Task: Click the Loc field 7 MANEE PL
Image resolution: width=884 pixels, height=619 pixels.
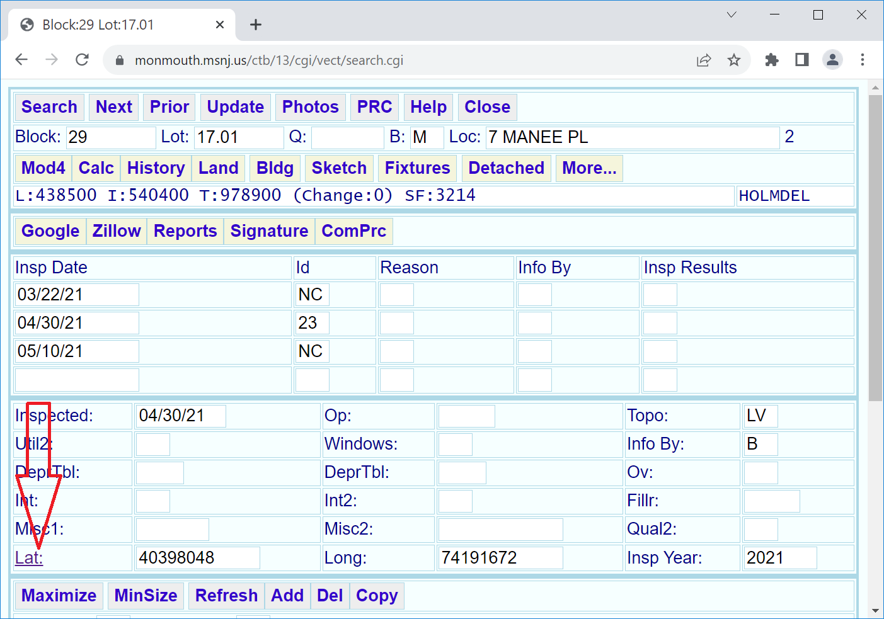Action: point(633,137)
